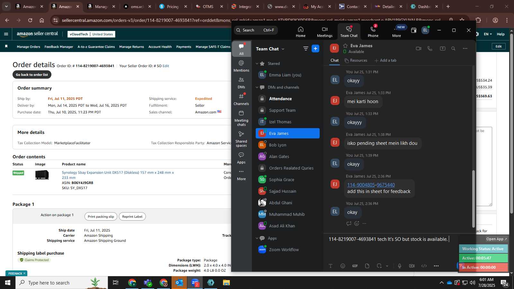Start phone call with Eva James
The width and height of the screenshot is (514, 289).
point(430,48)
